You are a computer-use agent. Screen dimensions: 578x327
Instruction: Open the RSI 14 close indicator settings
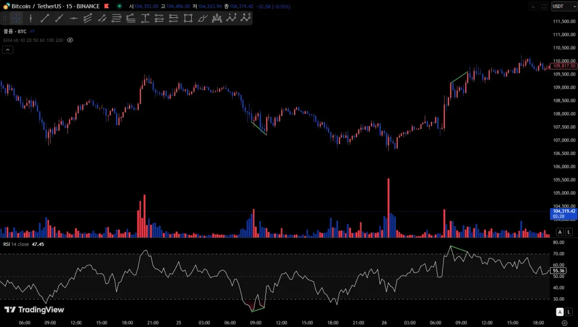coord(16,244)
